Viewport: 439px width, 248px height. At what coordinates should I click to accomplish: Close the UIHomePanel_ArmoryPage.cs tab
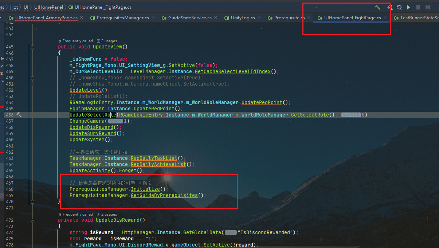coord(82,17)
